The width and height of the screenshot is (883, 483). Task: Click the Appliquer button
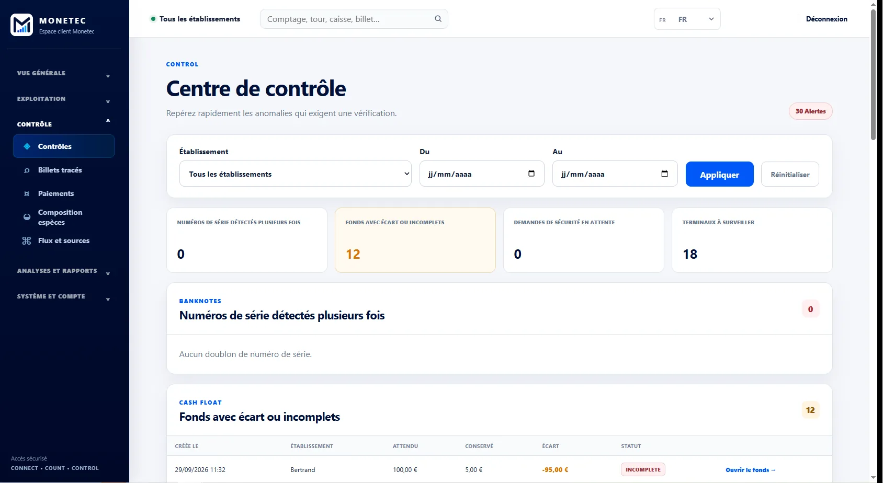pyautogui.click(x=719, y=174)
